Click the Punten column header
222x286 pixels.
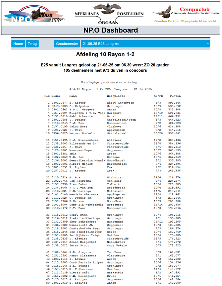tap(175, 96)
